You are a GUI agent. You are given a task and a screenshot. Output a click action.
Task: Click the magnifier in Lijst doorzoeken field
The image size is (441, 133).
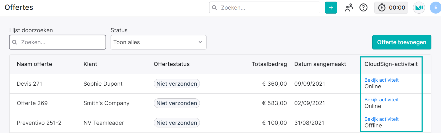click(15, 42)
